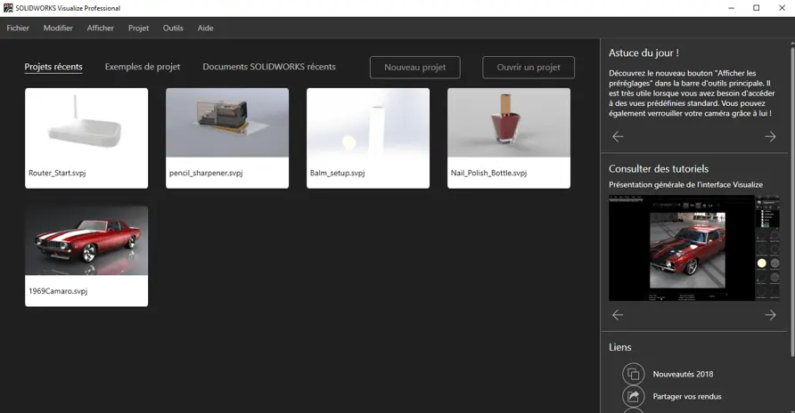Select the Projets récents tab
This screenshot has height=413, width=795.
[53, 67]
